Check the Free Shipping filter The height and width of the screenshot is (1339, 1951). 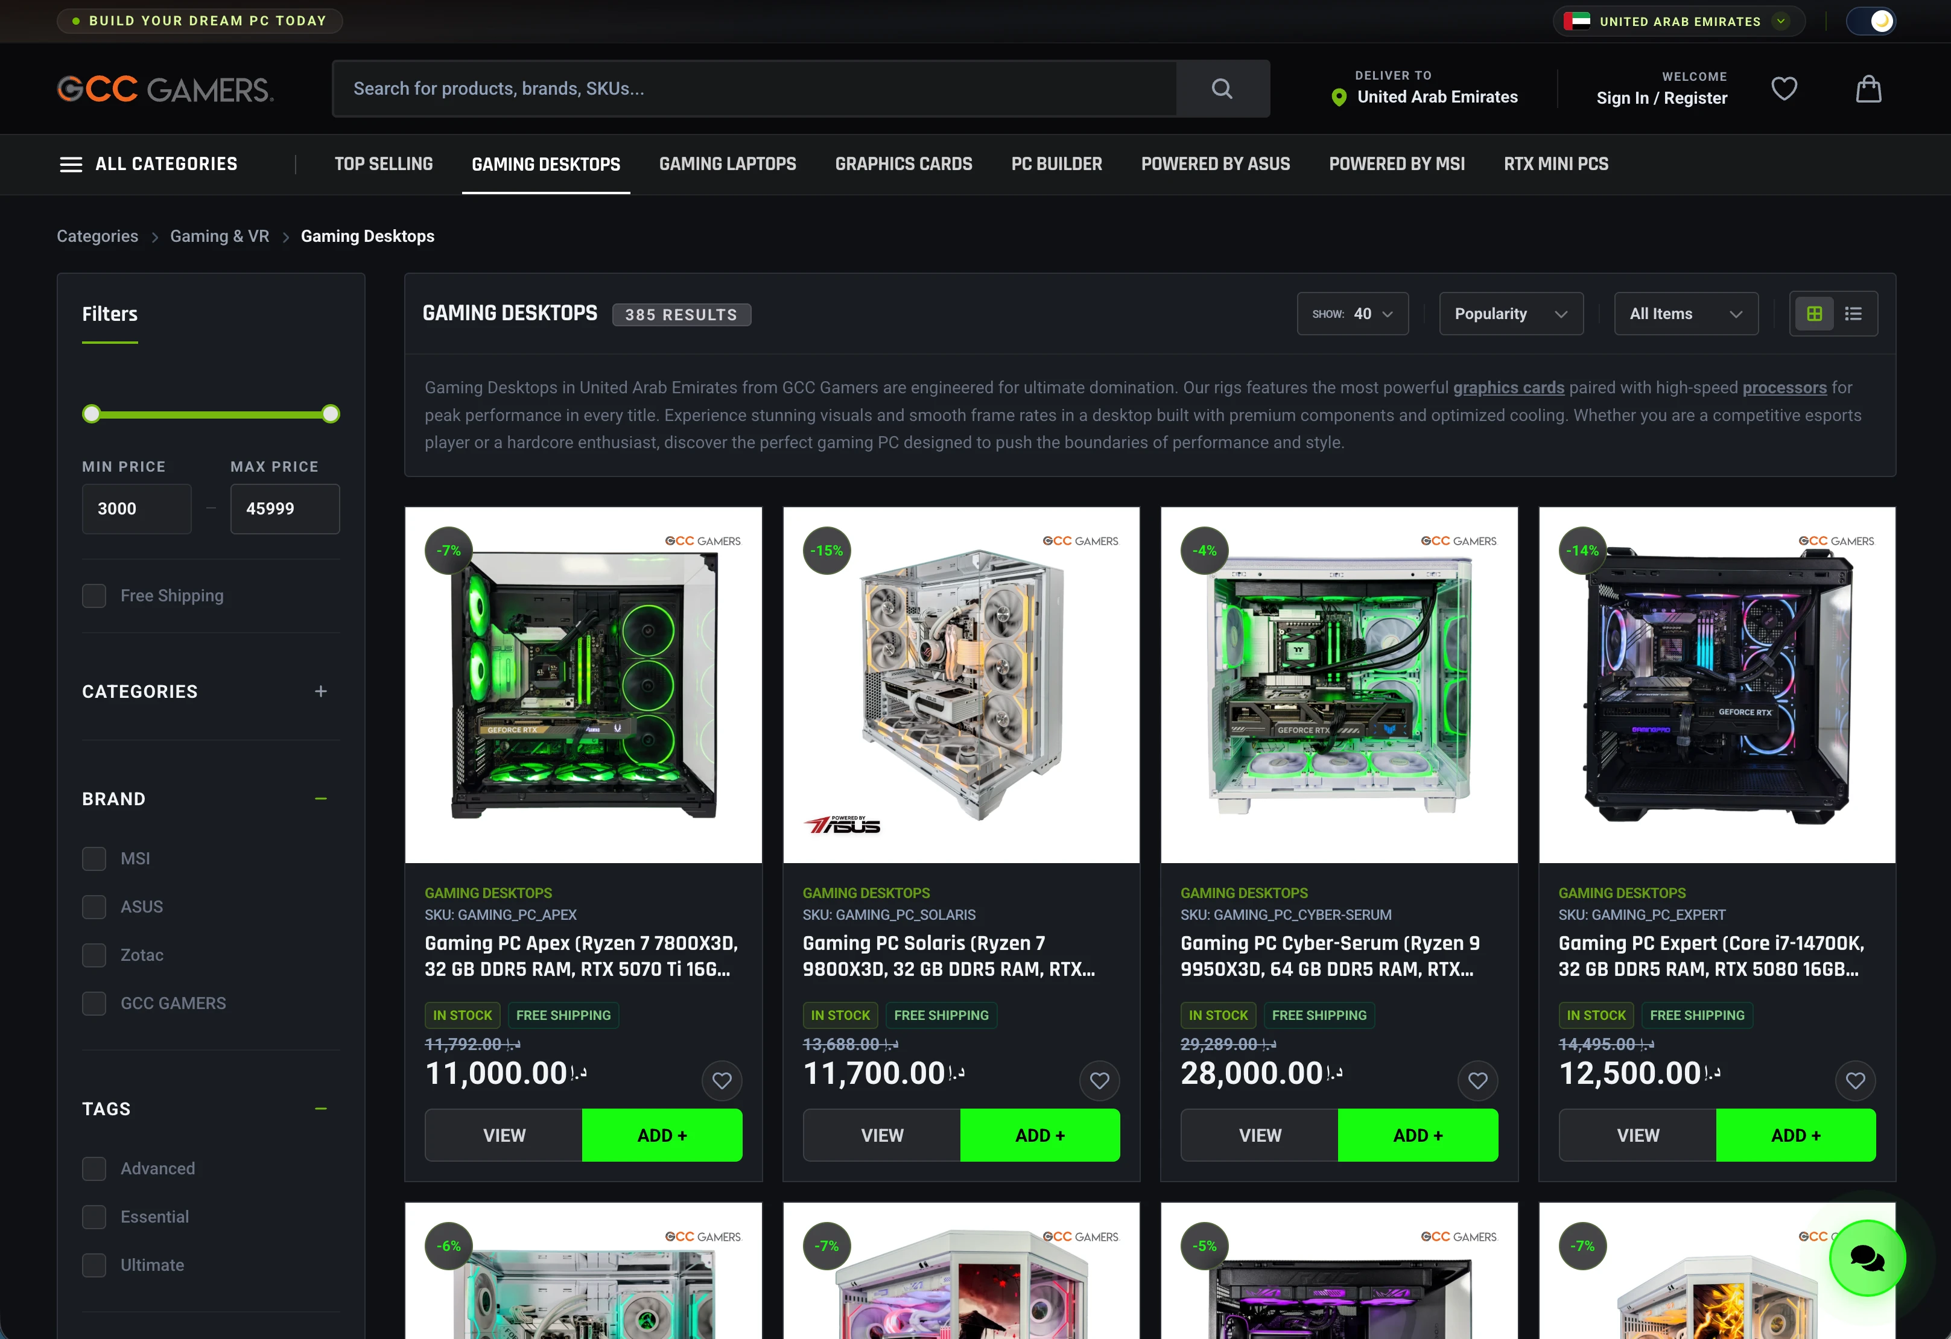click(94, 596)
